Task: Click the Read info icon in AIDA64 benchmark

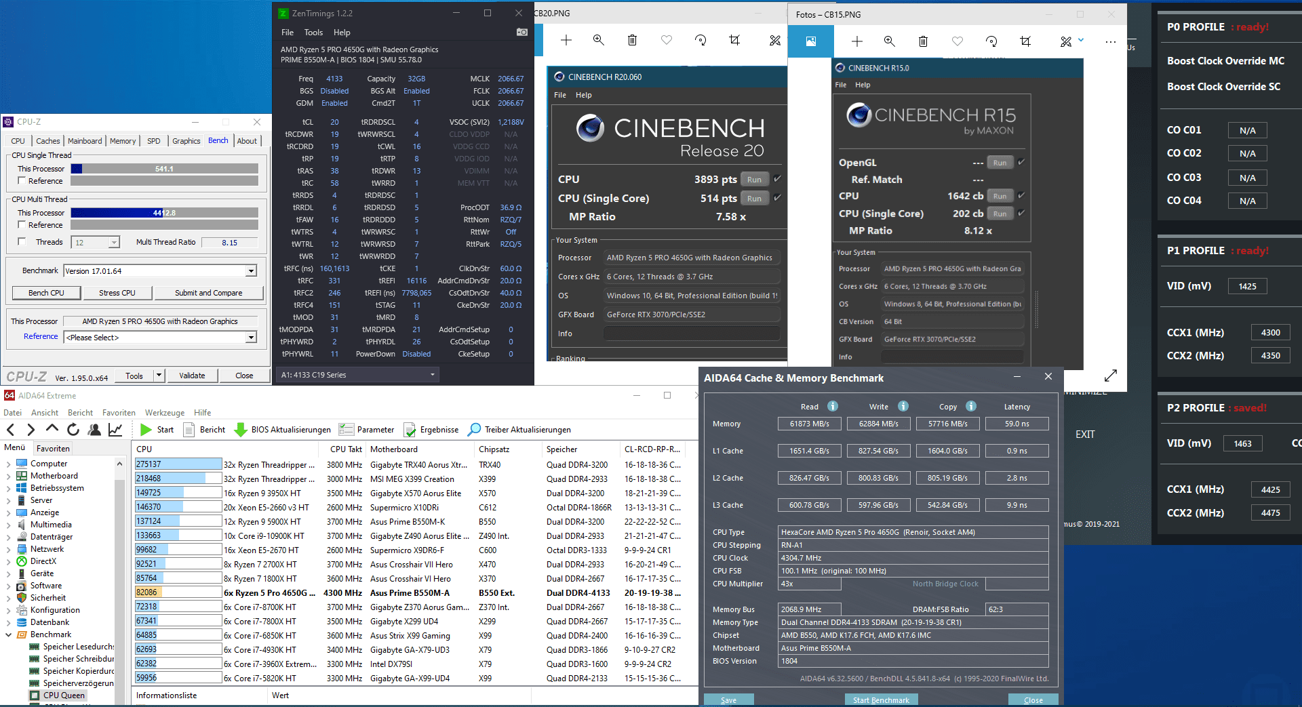Action: pos(832,406)
